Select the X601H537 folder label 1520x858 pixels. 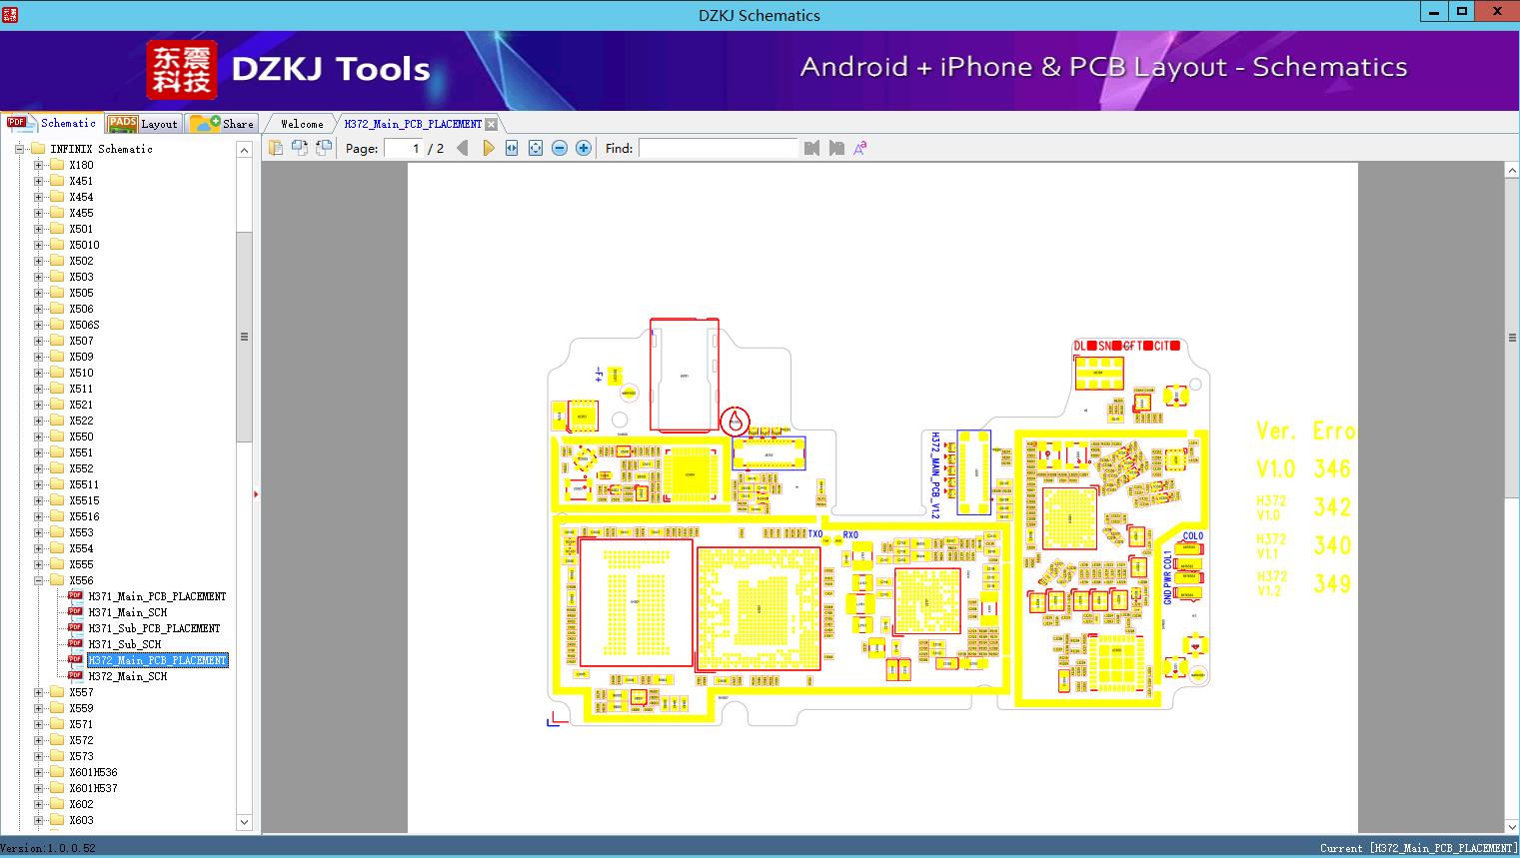pos(93,788)
